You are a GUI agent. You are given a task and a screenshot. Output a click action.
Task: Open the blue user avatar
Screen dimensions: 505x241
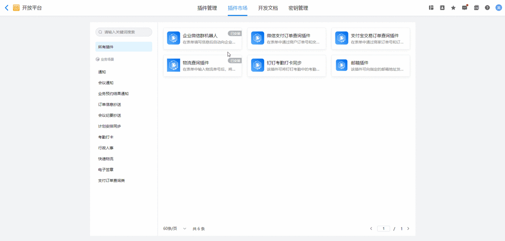tap(499, 8)
